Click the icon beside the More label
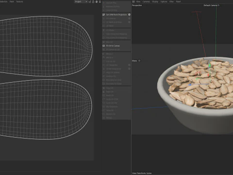 tap(139, 61)
